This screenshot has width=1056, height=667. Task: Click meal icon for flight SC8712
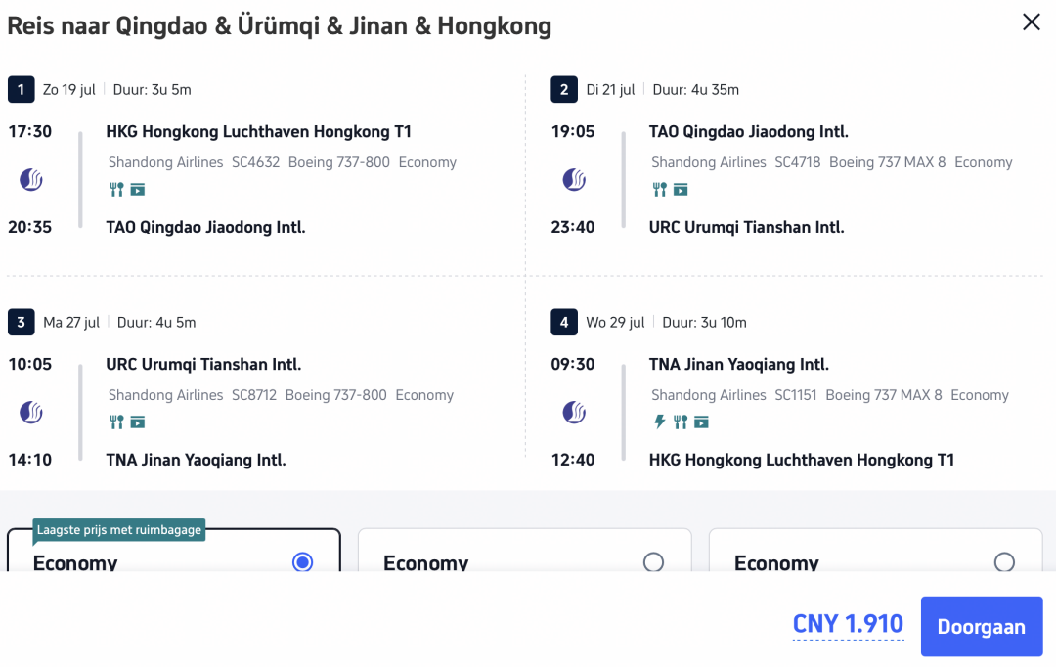(116, 422)
